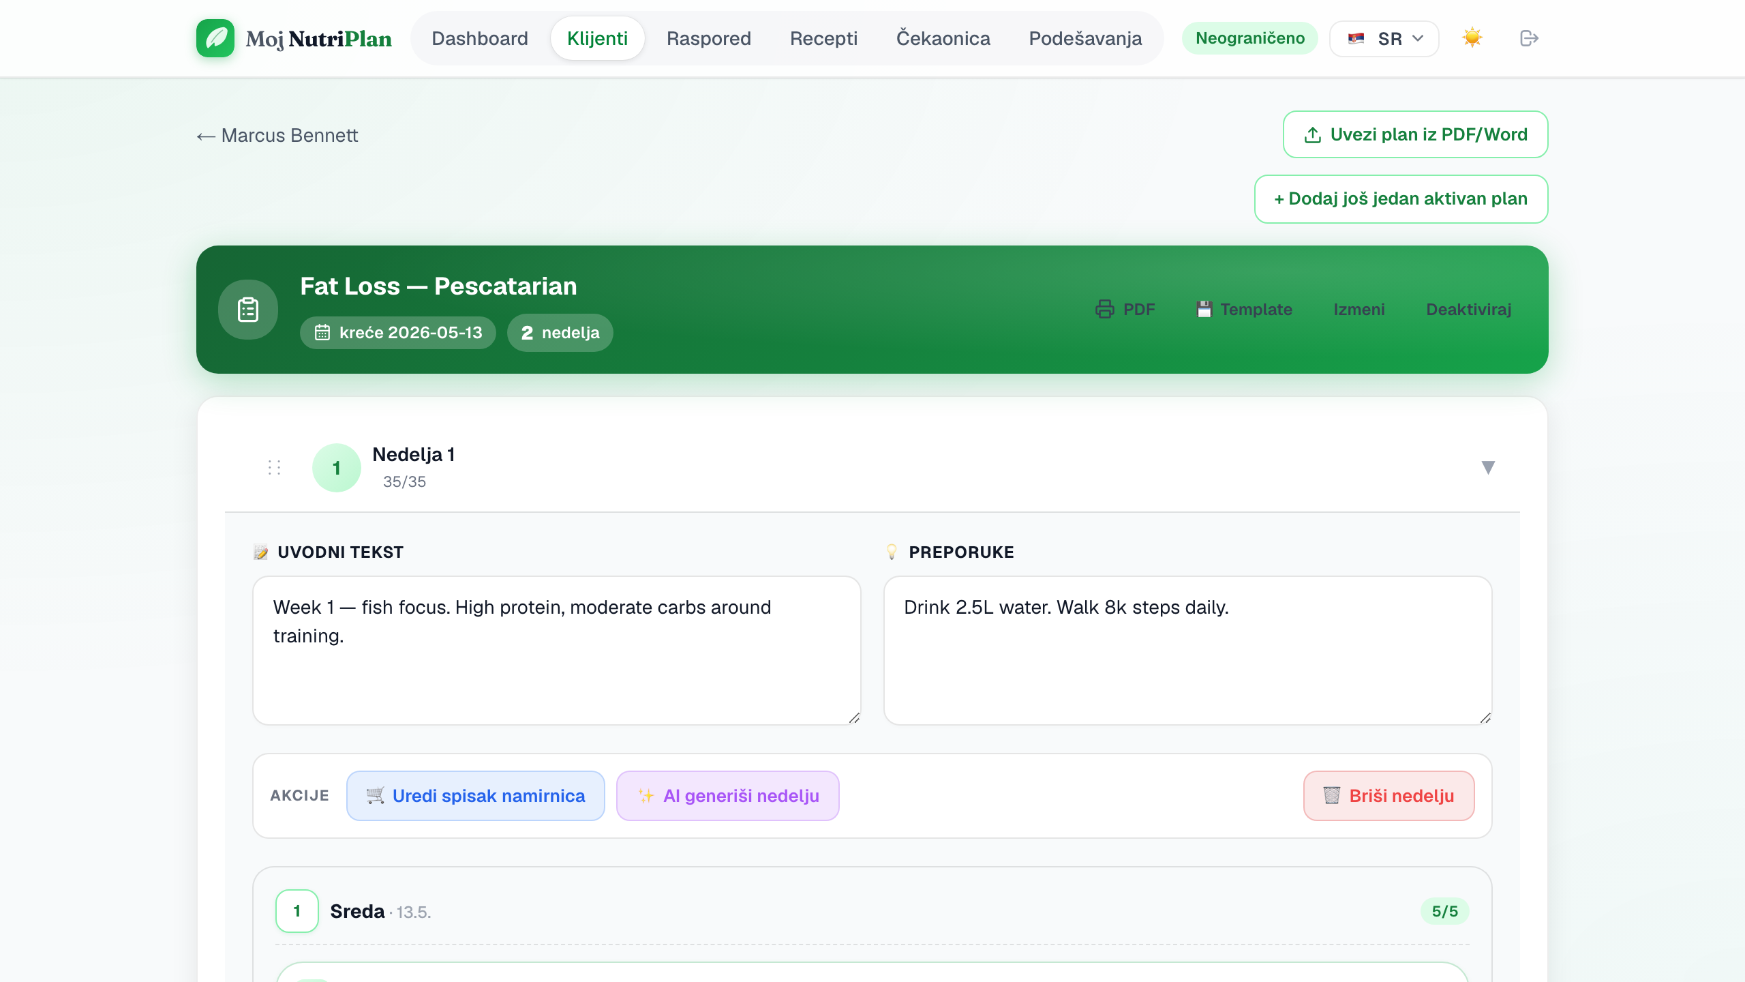The height and width of the screenshot is (982, 1745).
Task: Click the Fat Loss — Pescatarian title
Action: [x=438, y=286]
